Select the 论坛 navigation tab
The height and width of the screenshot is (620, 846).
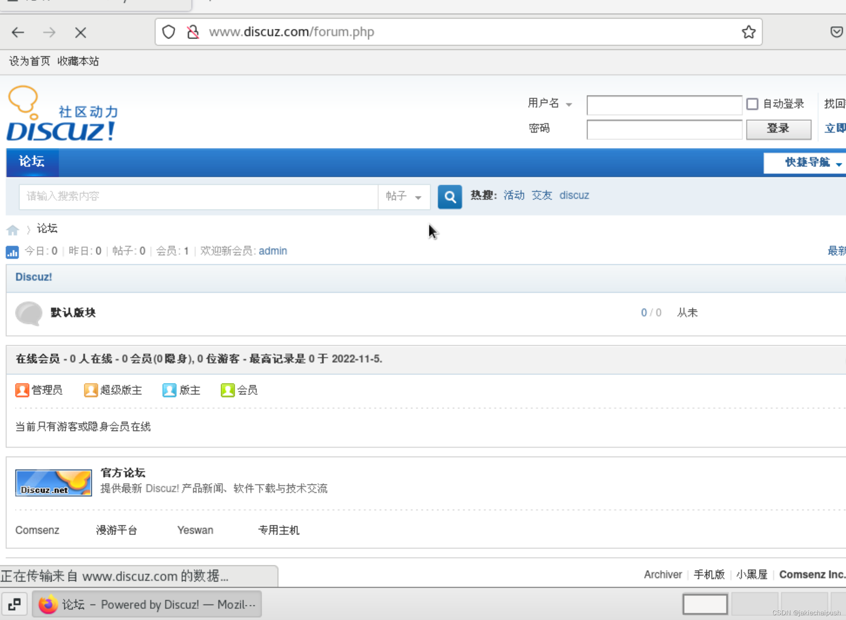click(32, 162)
